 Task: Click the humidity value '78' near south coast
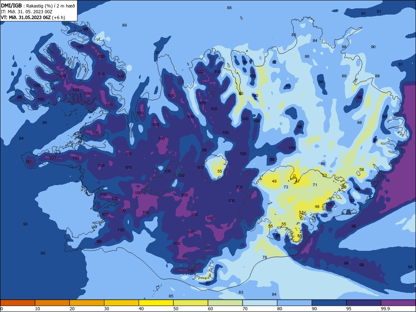(x=265, y=258)
